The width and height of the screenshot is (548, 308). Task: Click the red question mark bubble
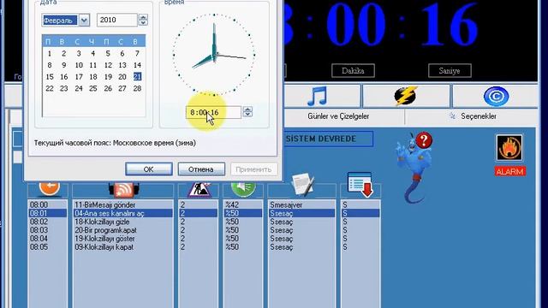424,140
